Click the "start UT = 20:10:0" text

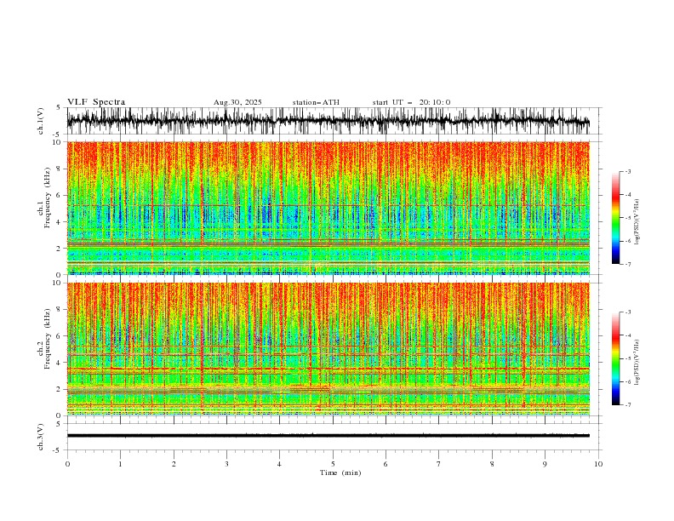click(411, 102)
